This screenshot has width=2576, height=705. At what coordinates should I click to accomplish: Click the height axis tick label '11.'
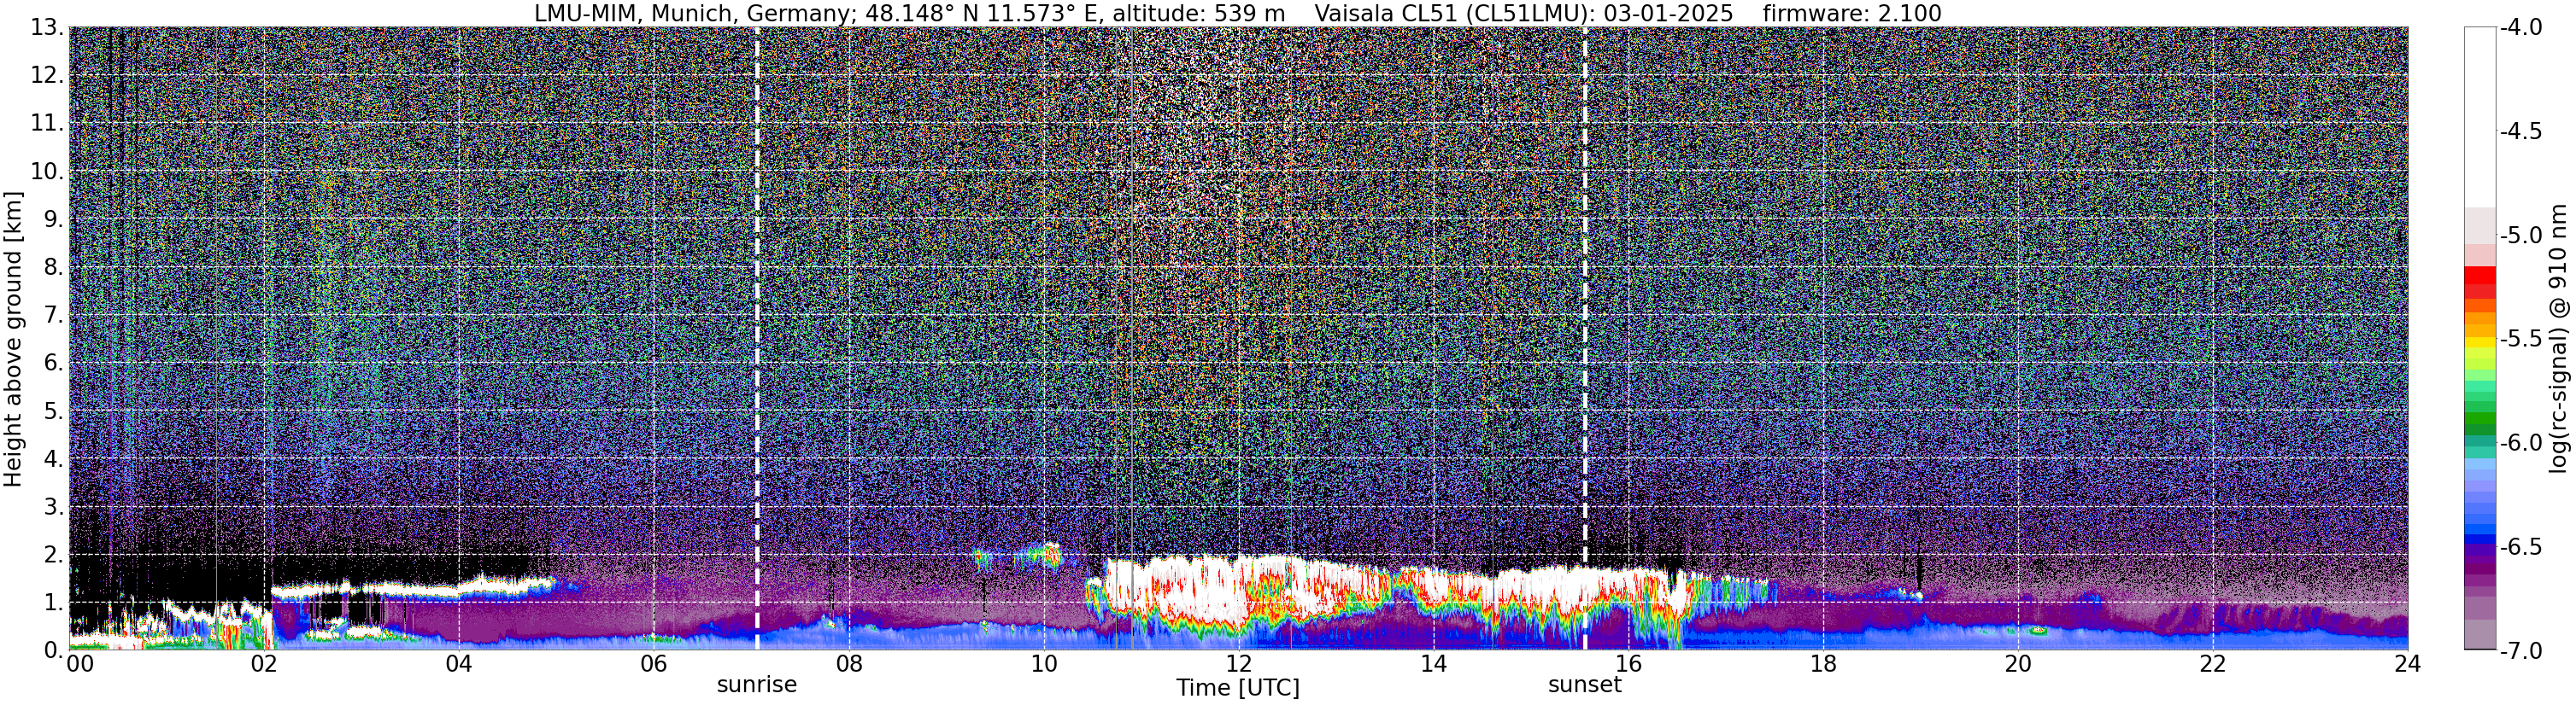(x=47, y=124)
